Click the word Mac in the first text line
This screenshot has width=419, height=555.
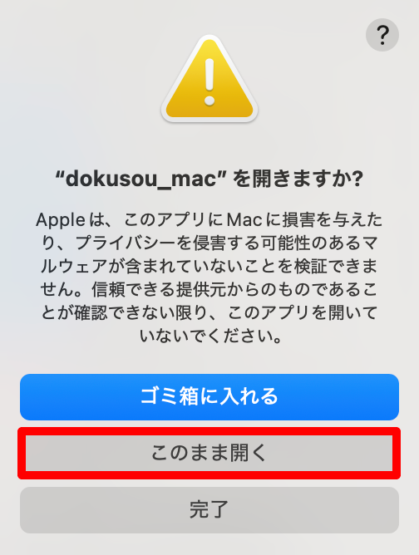[x=244, y=220]
